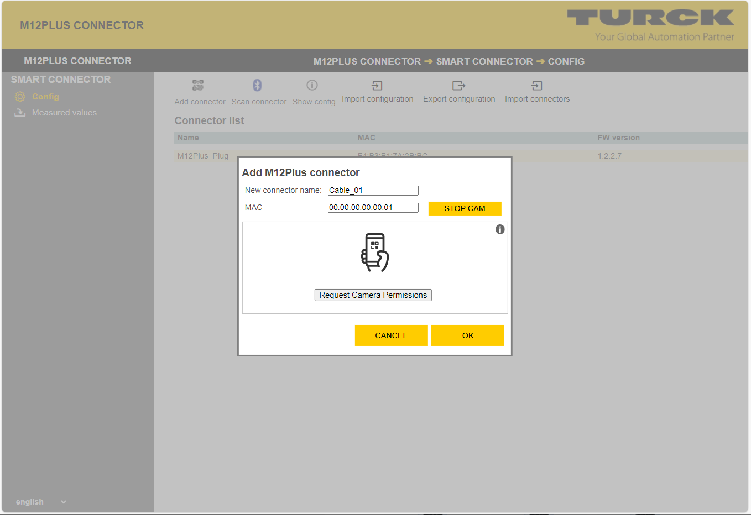Click the Scan connector Bluetooth icon
This screenshot has width=751, height=515.
(257, 85)
